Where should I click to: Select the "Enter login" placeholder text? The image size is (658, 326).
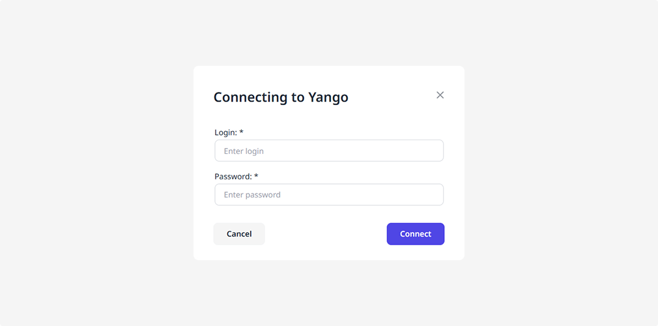click(x=244, y=151)
